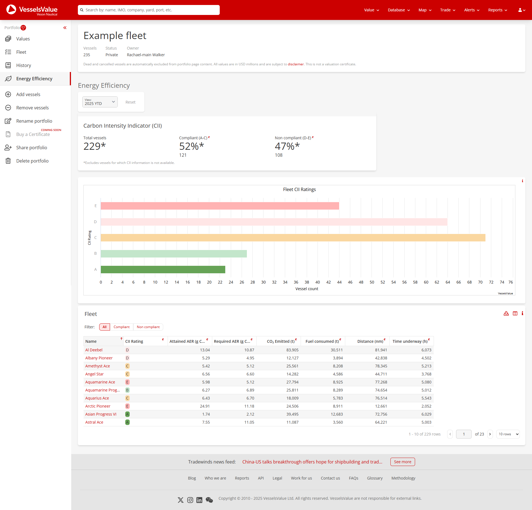Click the info icon beside the Fleet table

coord(523,313)
